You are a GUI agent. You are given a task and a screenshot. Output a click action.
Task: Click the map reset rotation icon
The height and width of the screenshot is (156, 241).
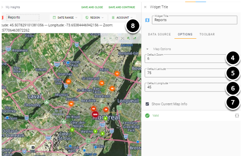click(117, 38)
